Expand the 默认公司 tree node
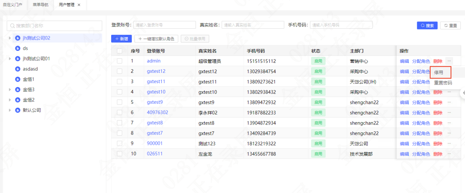465x193 pixels. pyautogui.click(x=10, y=110)
